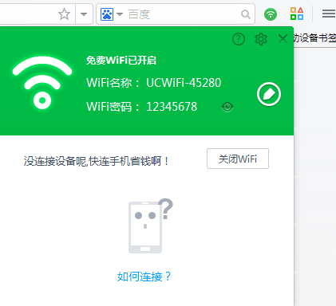Click the Baidu paw search engine icon
Screen dimensions: 336x306
click(x=107, y=14)
